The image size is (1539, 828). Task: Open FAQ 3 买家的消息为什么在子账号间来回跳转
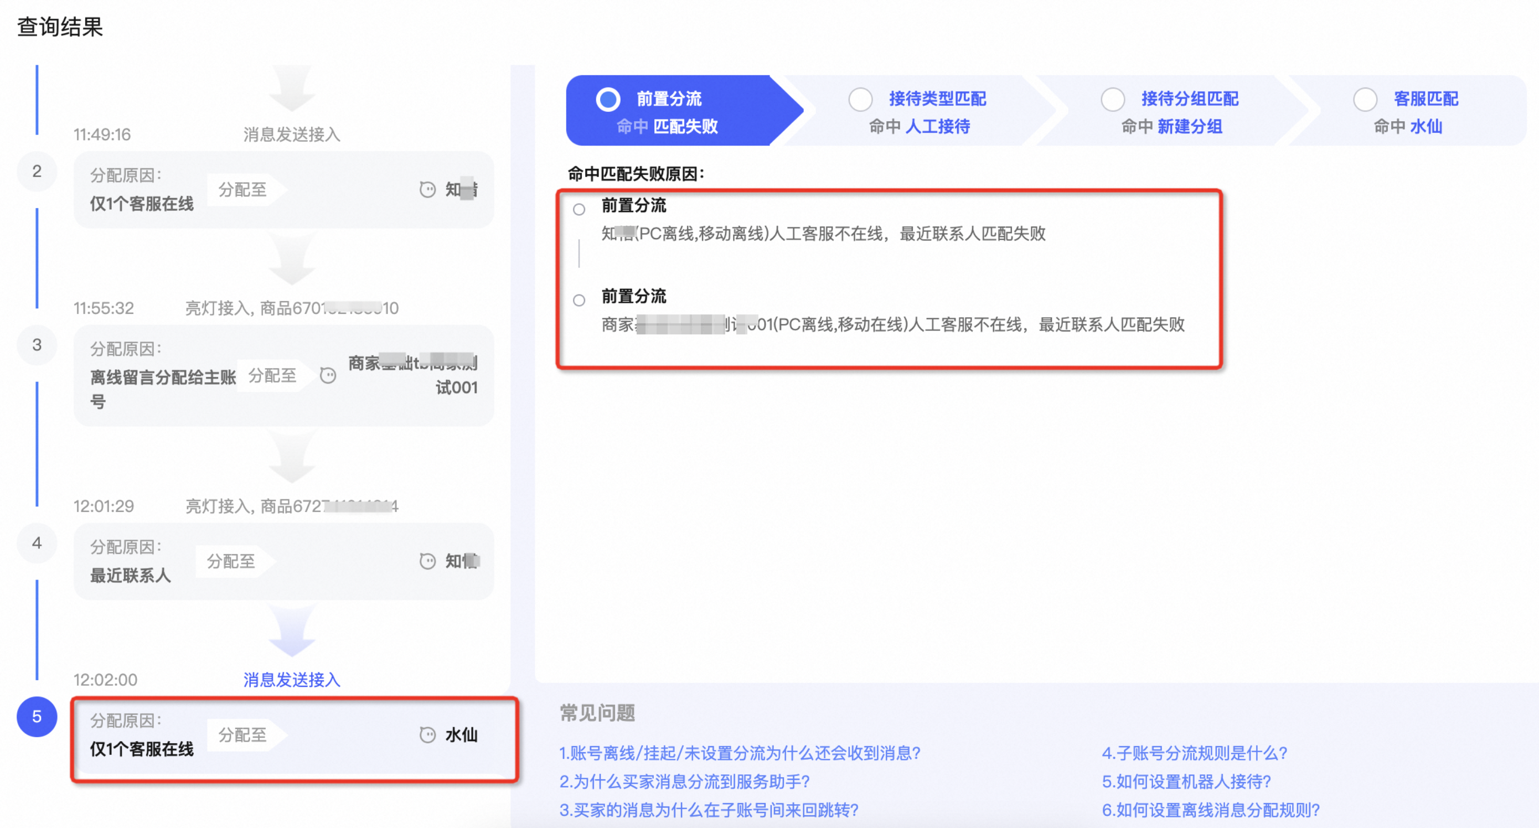pyautogui.click(x=709, y=810)
